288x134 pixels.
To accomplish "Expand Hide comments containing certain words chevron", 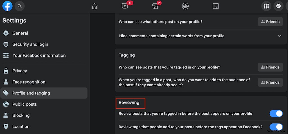I will (280, 36).
